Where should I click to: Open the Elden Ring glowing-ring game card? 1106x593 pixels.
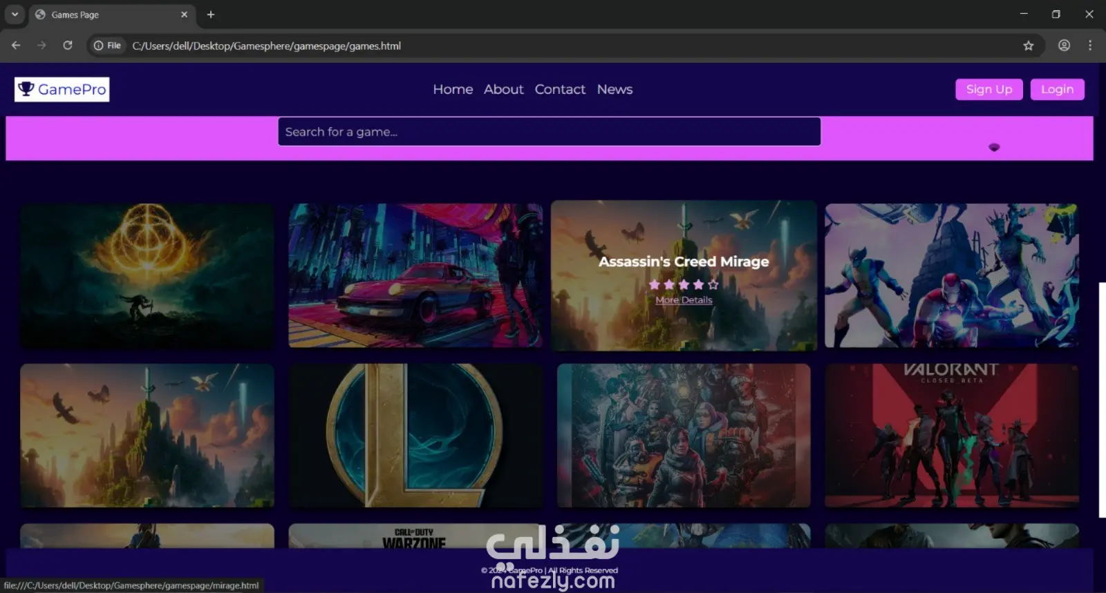click(147, 275)
